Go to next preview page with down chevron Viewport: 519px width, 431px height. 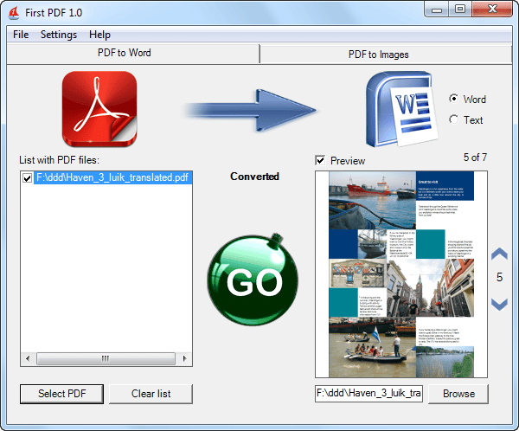pos(499,304)
